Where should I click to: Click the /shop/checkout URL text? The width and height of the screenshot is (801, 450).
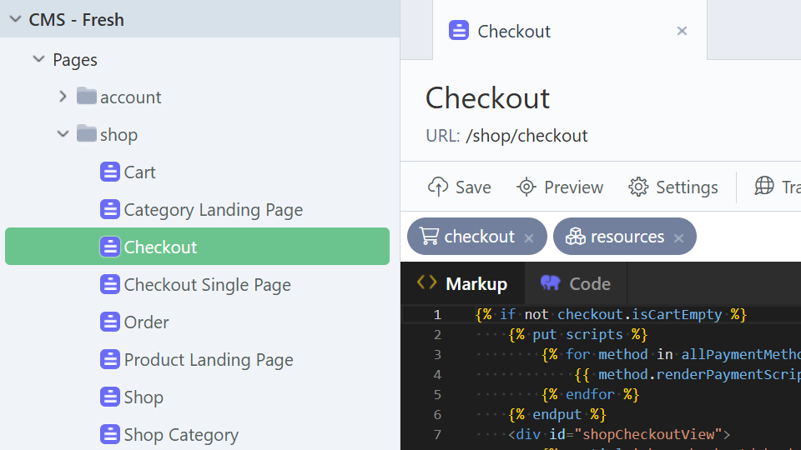[526, 136]
